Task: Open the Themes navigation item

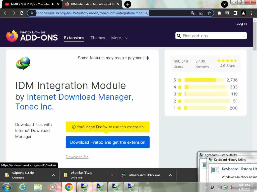Action: (98, 38)
